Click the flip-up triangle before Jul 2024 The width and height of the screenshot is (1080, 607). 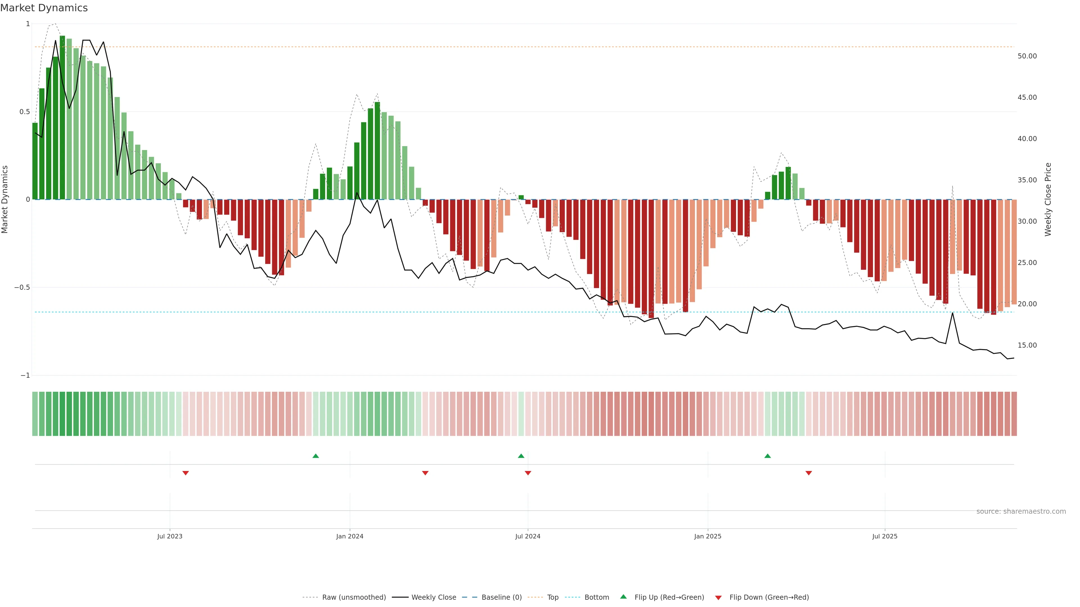pyautogui.click(x=521, y=456)
